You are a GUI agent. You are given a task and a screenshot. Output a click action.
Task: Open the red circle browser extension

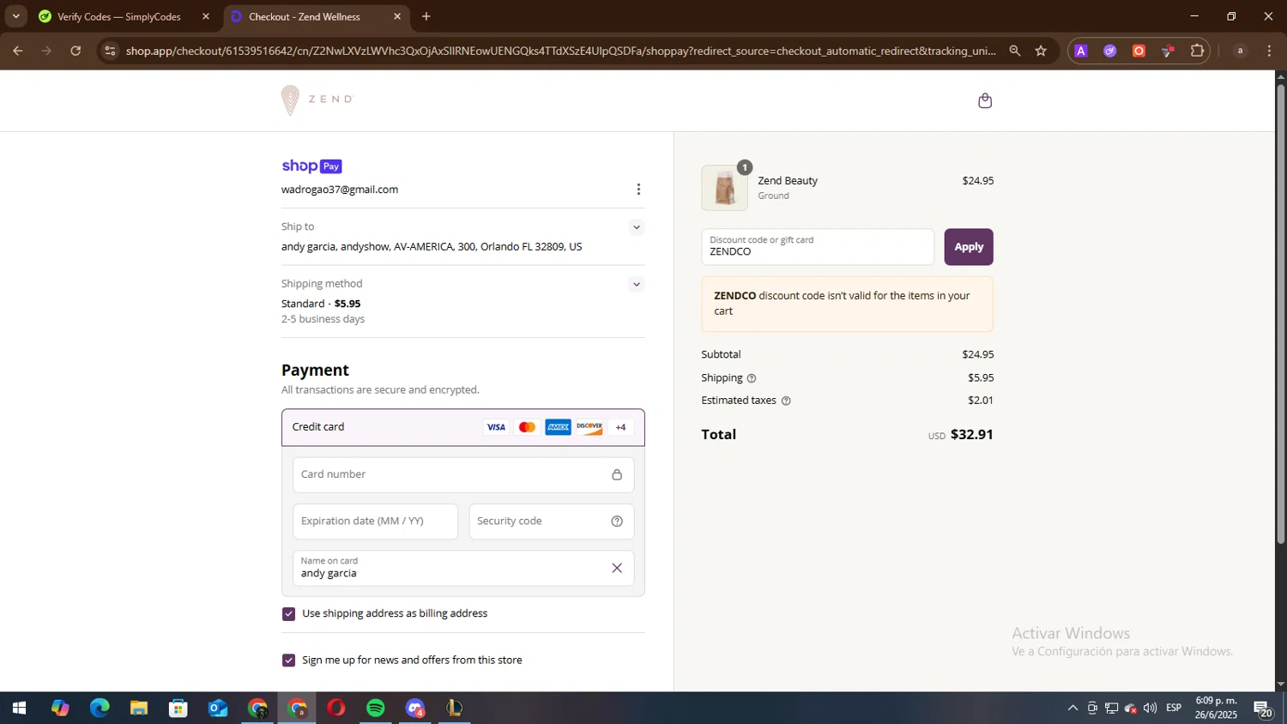click(1139, 51)
